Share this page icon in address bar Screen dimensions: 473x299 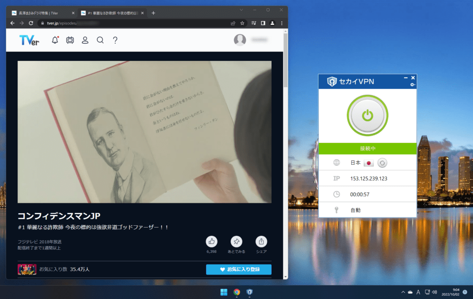233,23
